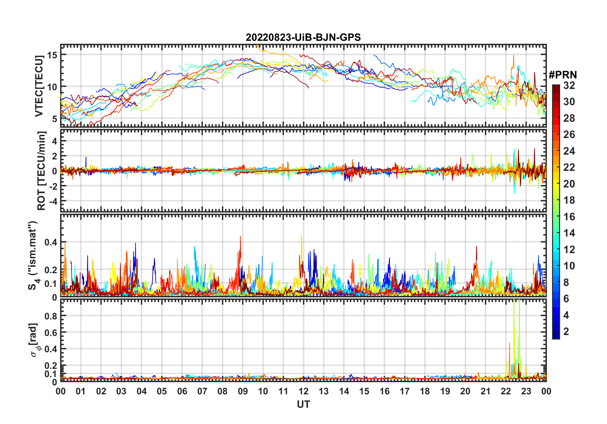Viewport: 607px width, 424px height.
Task: Click PRN colorbar tick label 6
Action: (x=566, y=299)
